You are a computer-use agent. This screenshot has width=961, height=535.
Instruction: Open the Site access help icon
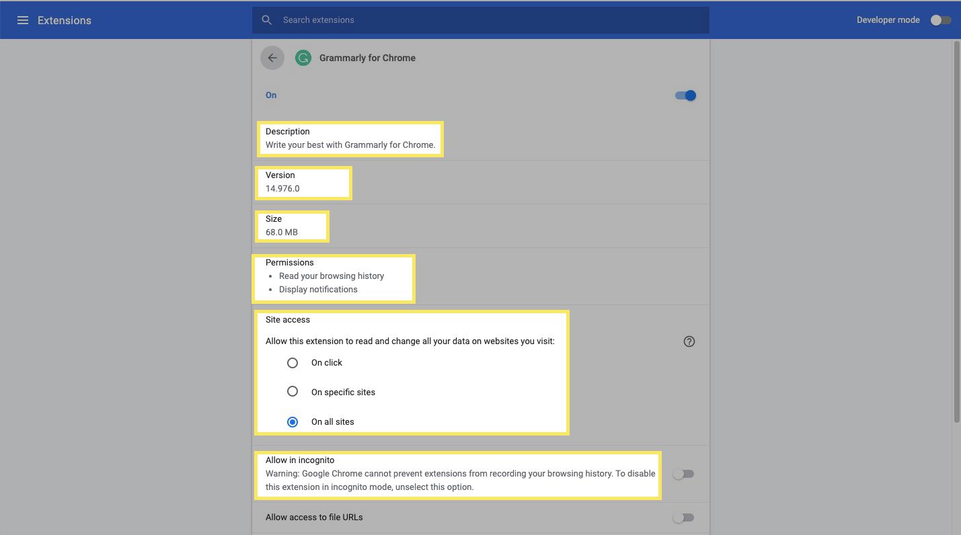tap(689, 341)
